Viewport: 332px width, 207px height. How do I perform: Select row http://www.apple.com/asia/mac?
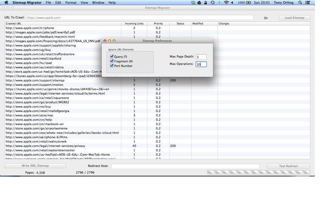[158, 115]
